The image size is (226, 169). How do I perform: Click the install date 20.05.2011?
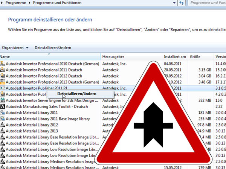[x=173, y=70]
